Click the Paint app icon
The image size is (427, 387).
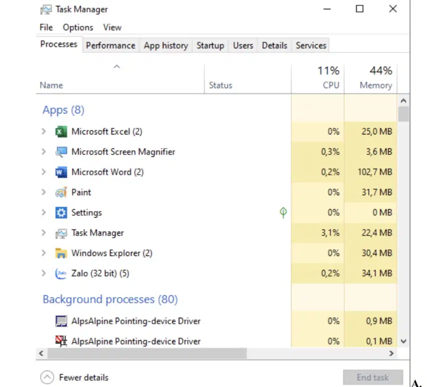click(x=61, y=192)
